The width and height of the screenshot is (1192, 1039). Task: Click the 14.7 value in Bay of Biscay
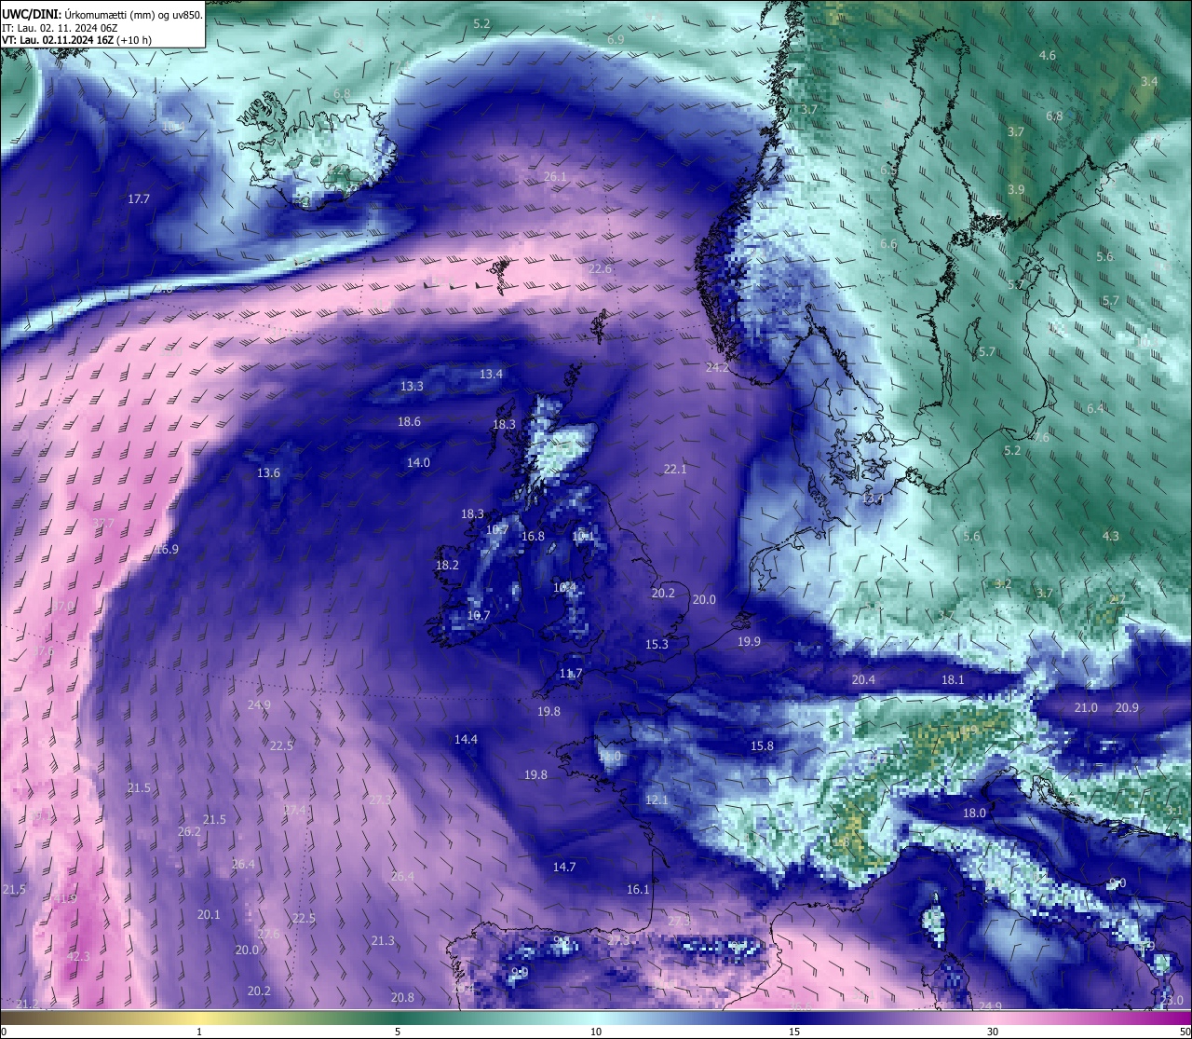click(564, 867)
